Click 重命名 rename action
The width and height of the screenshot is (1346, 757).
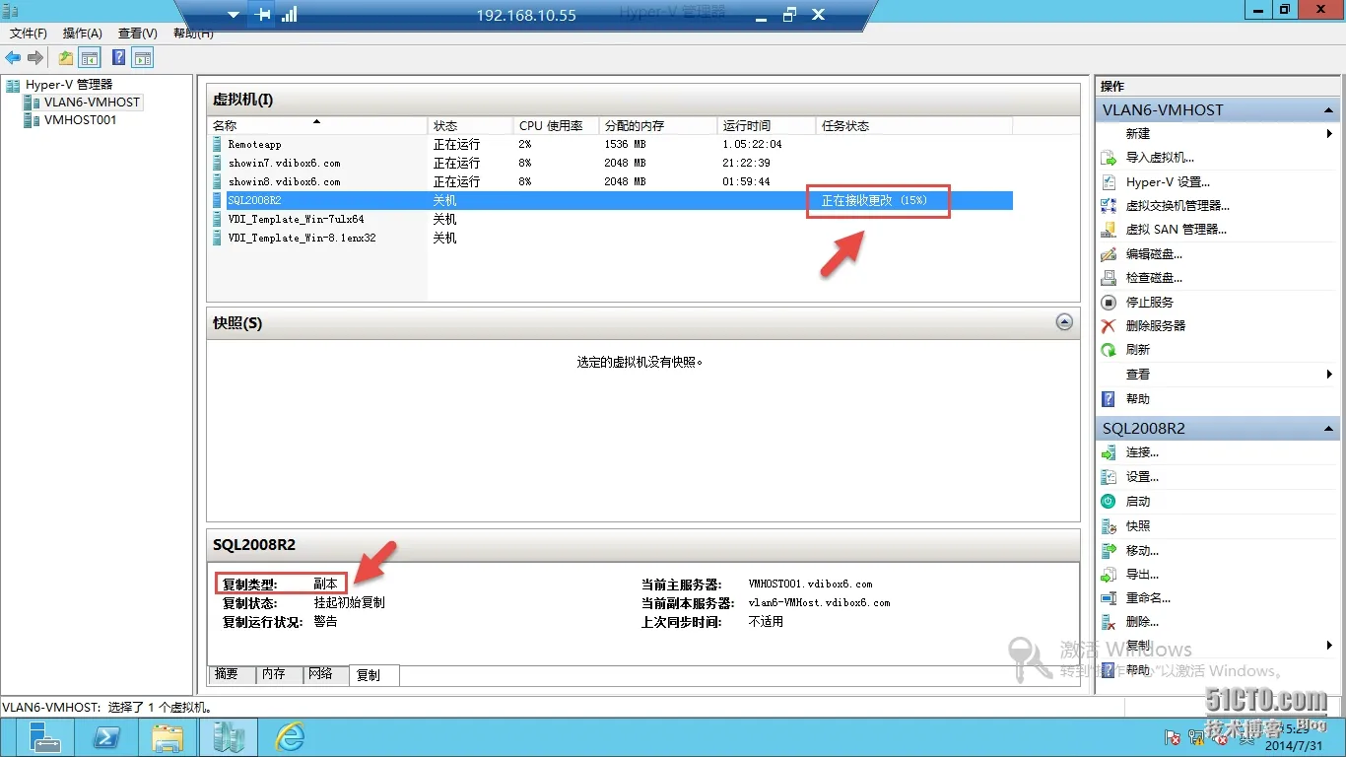coord(1148,598)
